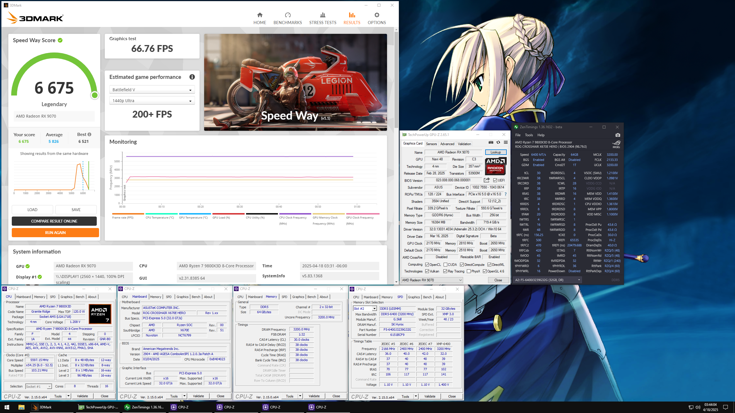Open 1440p Ultra resolution dropdown

(152, 101)
